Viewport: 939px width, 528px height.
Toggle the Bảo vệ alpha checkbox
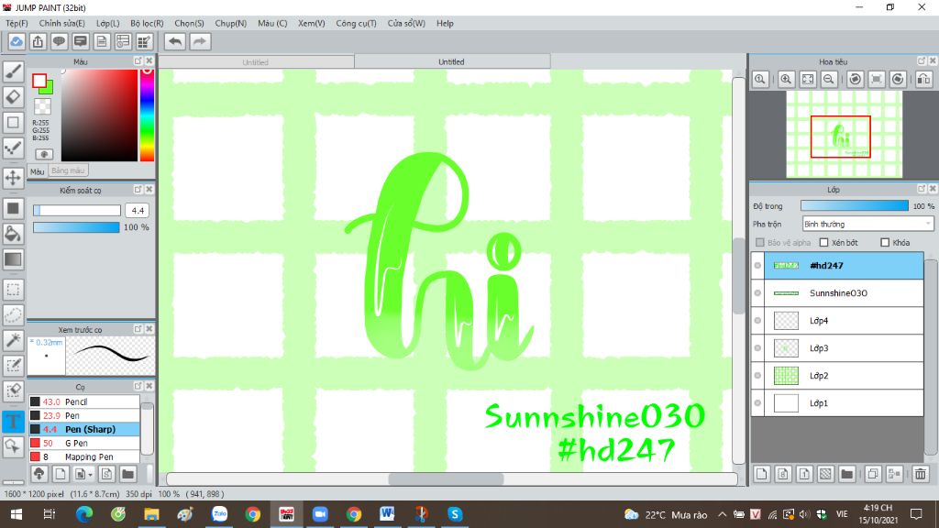coord(760,242)
